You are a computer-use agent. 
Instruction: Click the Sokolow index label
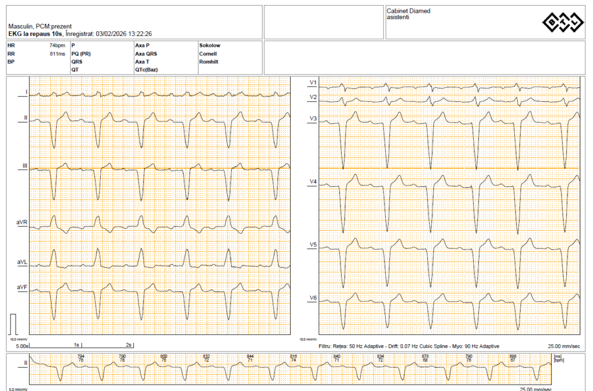(209, 45)
